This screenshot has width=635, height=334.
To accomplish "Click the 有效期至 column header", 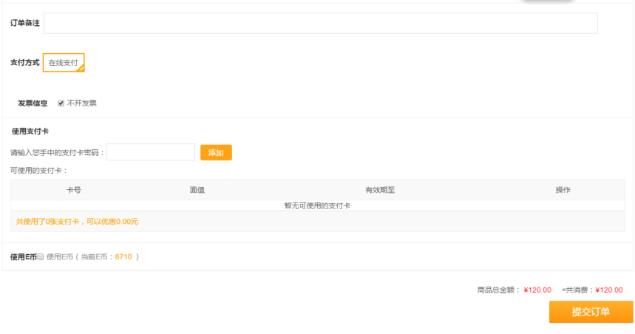I will coord(380,190).
